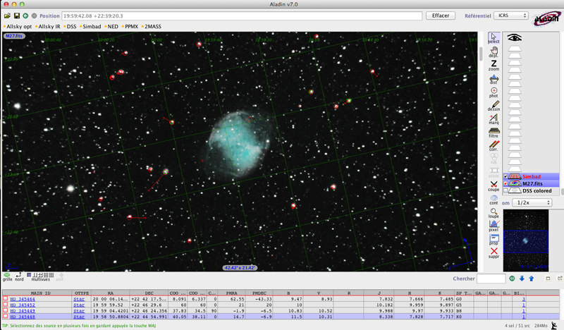The image size is (564, 330).
Task: Pick the 'phot' photometry tool
Action: (x=493, y=92)
